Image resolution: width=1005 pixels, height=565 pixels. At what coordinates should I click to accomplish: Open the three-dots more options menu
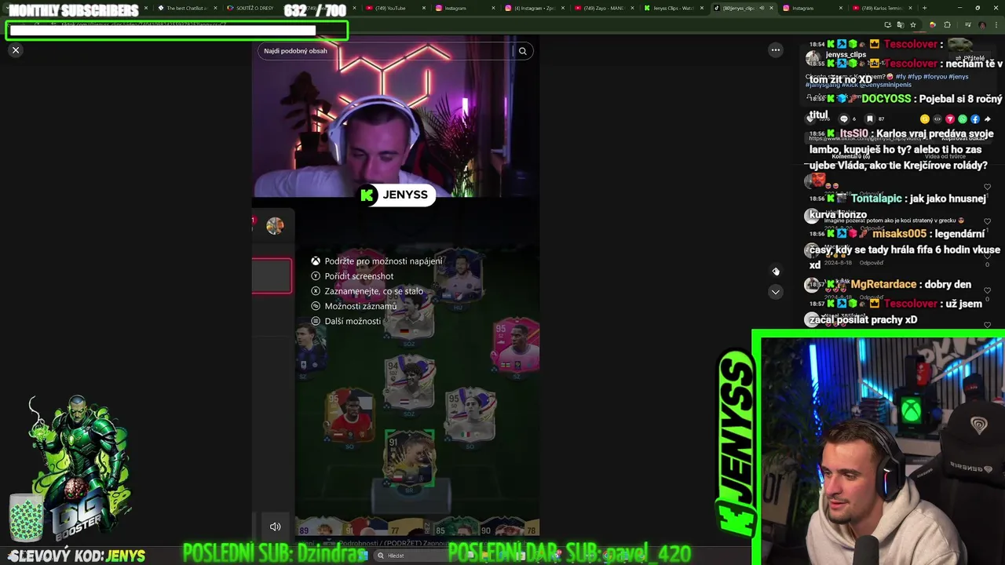776,50
